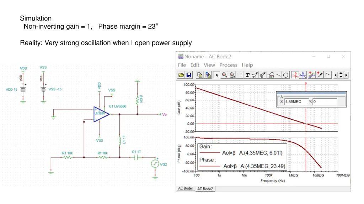The width and height of the screenshot is (364, 204).
Task: Select the trace color picker tool
Action: tap(318, 75)
